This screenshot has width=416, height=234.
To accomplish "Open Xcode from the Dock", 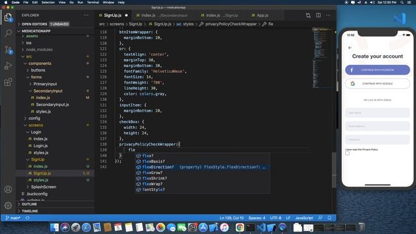I will (214, 227).
